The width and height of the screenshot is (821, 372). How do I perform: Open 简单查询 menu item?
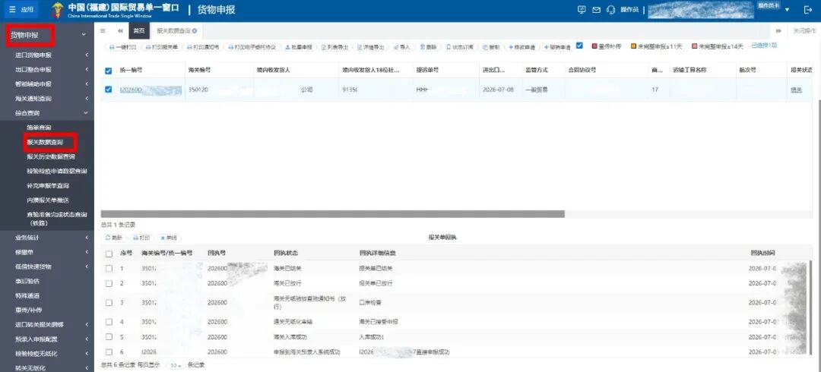[40, 128]
